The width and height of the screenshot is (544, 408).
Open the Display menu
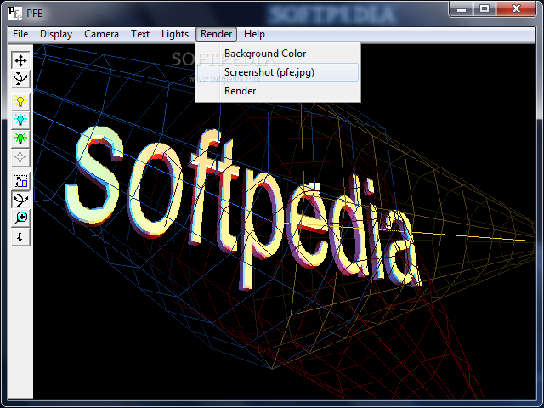tap(56, 34)
